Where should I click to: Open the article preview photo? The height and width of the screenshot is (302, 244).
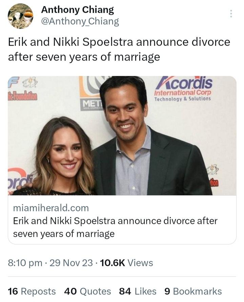click(x=122, y=136)
